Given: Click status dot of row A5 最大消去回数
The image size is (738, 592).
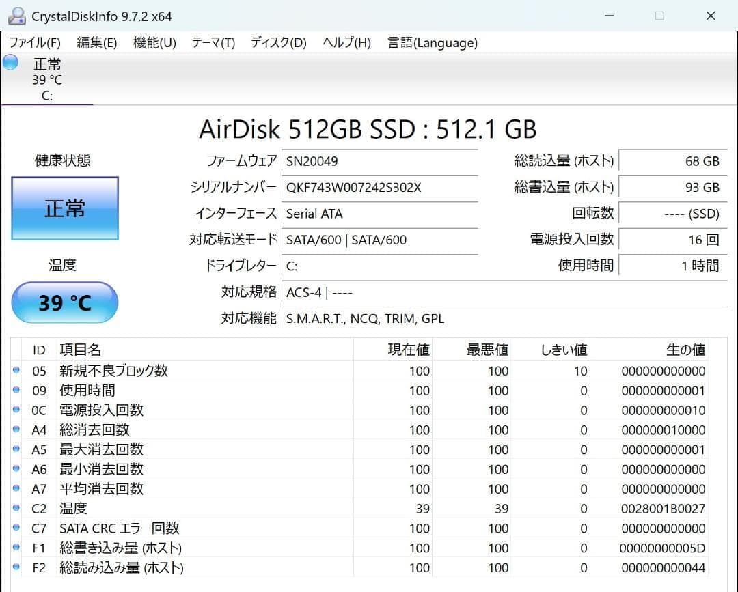Looking at the screenshot, I should coord(16,449).
